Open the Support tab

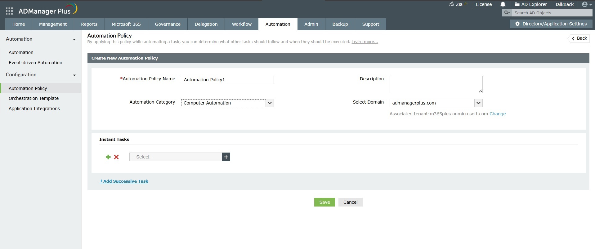pyautogui.click(x=371, y=24)
